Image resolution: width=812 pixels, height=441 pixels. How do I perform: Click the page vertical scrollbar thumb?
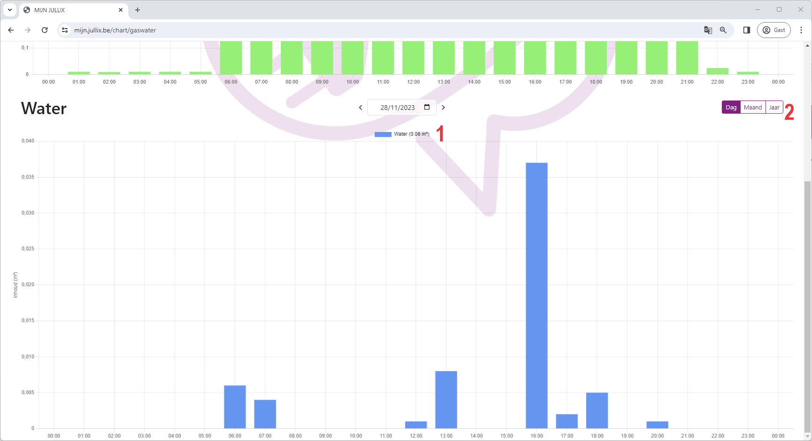click(808, 307)
